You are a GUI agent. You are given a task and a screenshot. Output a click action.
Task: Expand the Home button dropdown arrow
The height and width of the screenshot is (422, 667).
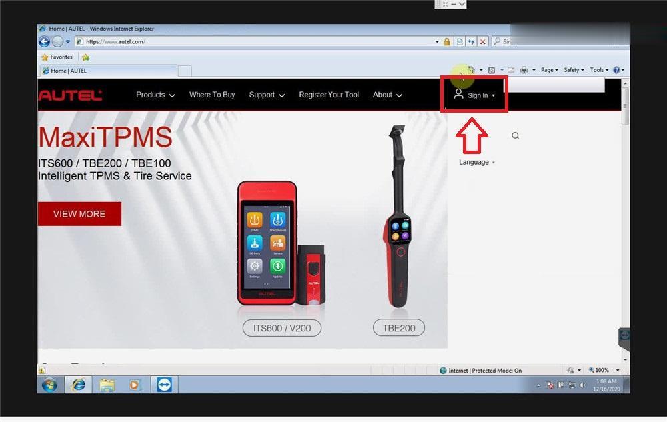coord(481,70)
